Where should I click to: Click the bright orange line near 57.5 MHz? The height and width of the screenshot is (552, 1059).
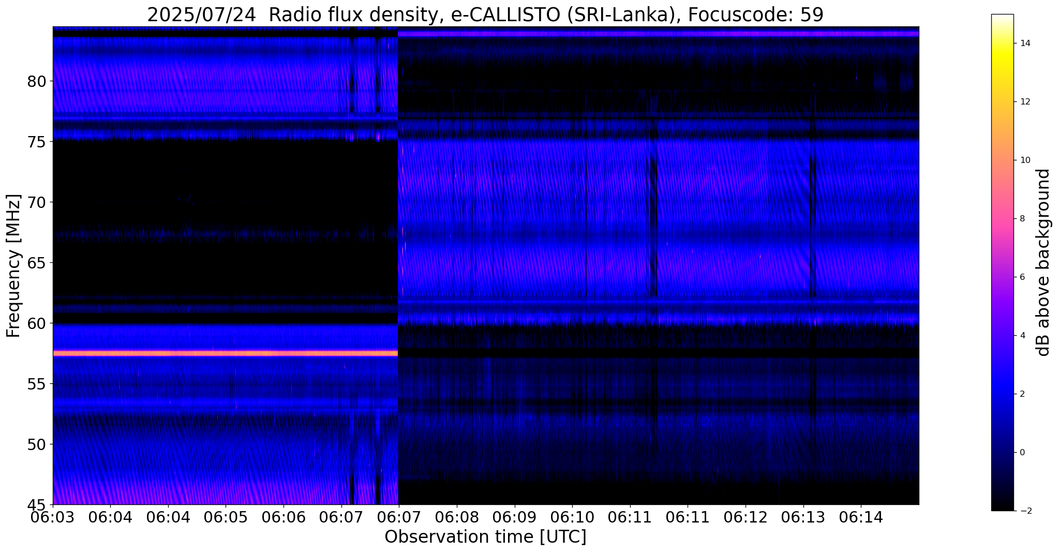(225, 353)
